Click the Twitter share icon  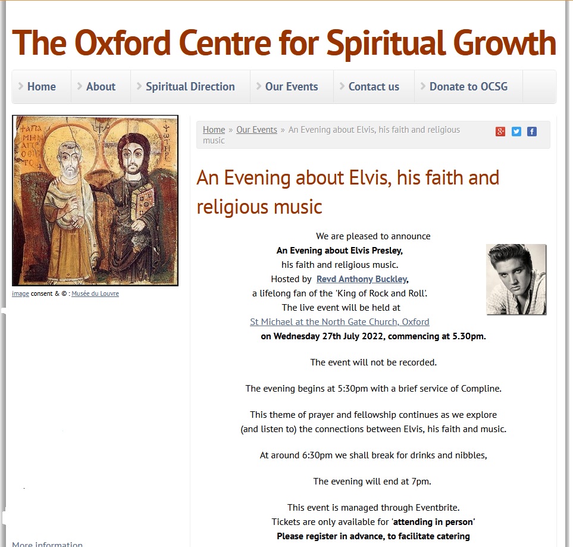(x=516, y=132)
